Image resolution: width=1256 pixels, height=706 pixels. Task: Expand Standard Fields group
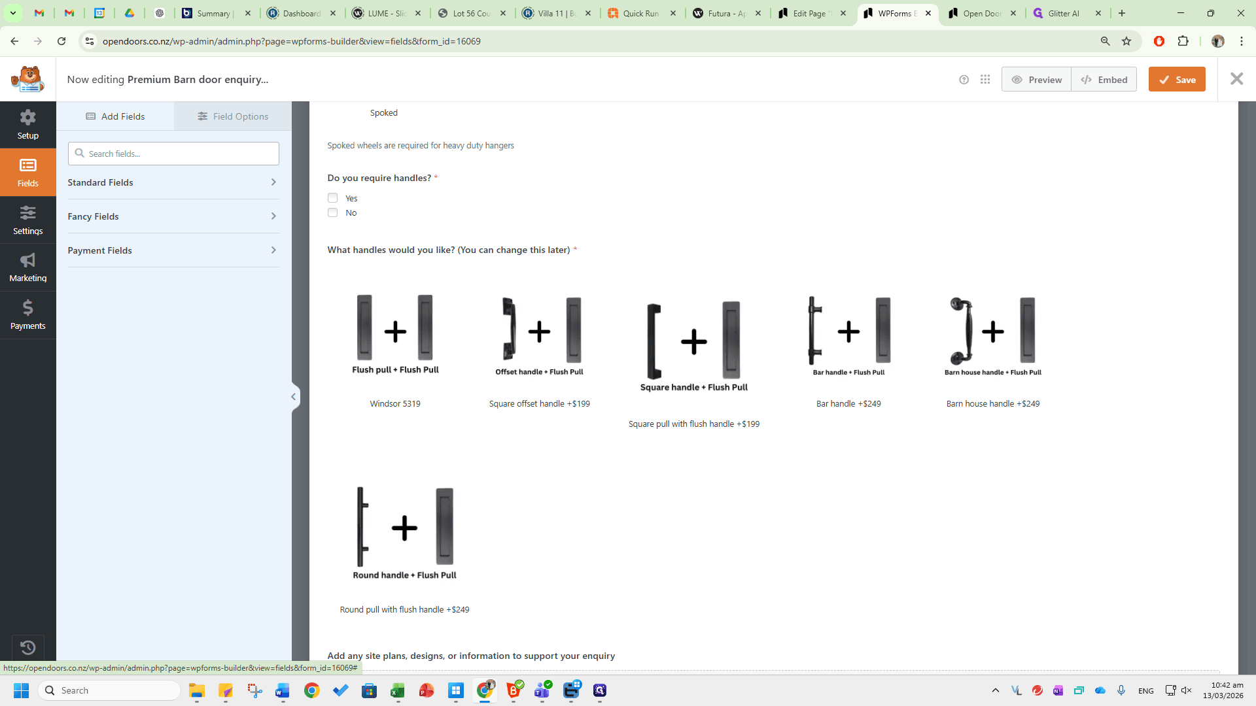click(x=173, y=182)
